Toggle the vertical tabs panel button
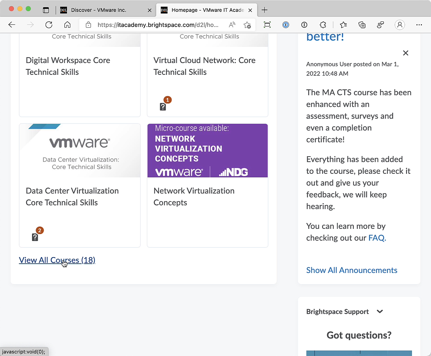Image resolution: width=431 pixels, height=356 pixels. [x=46, y=10]
